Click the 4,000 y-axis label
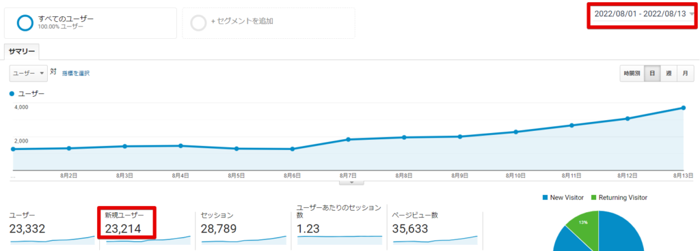The width and height of the screenshot is (700, 251). (x=21, y=107)
